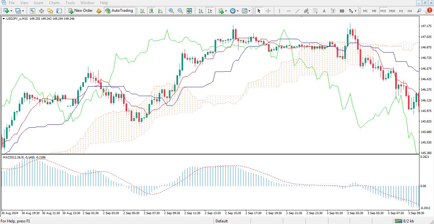
Task: Click the connection status 8/2 kb indicator
Action: [x=404, y=221]
